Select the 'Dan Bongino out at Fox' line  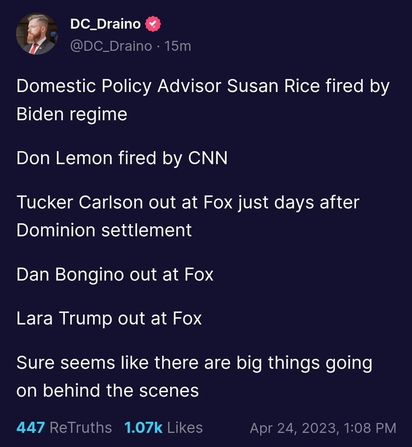click(x=115, y=274)
